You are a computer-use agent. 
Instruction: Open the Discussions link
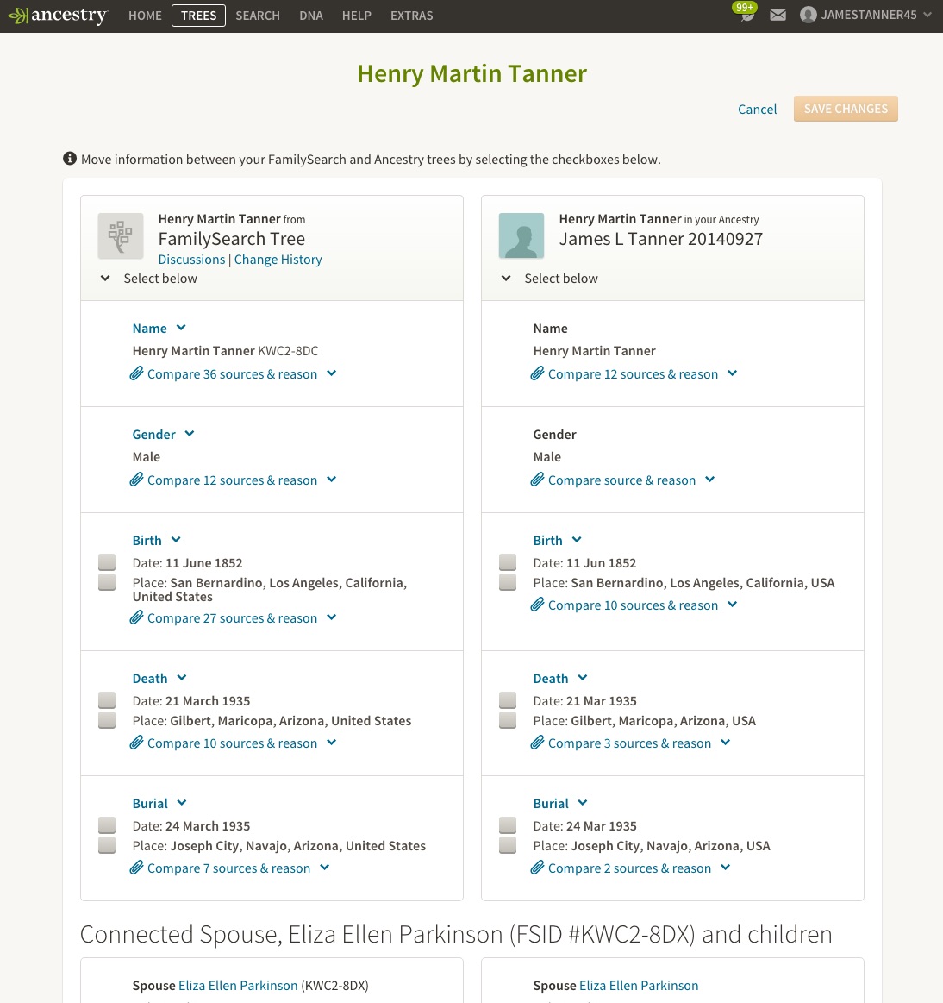coord(191,259)
